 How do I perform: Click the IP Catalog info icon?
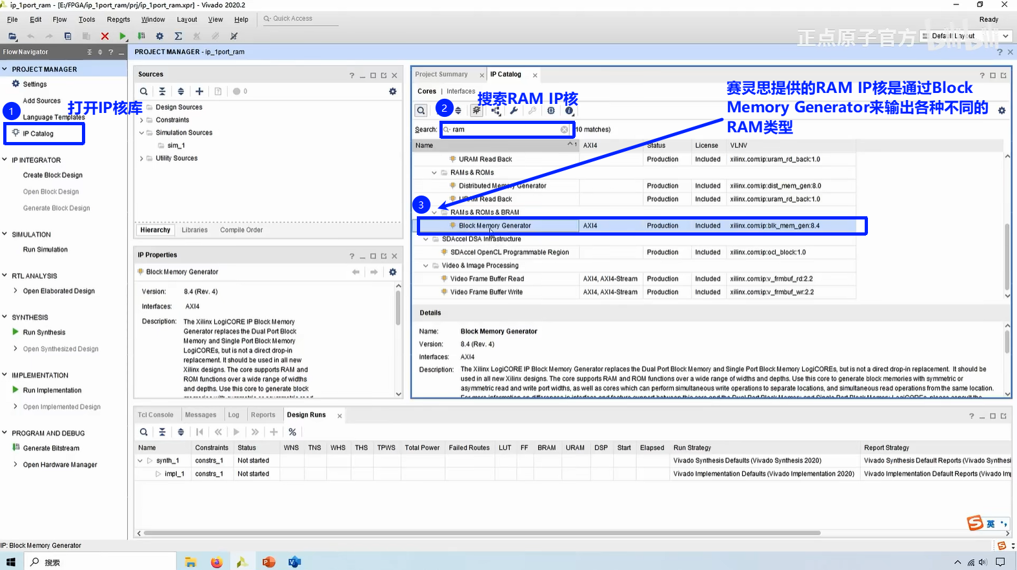coord(569,110)
